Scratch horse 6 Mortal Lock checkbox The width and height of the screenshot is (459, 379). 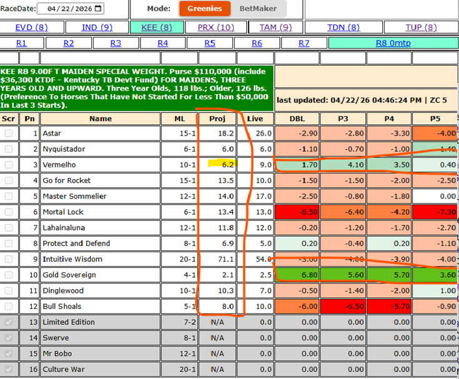(x=9, y=212)
